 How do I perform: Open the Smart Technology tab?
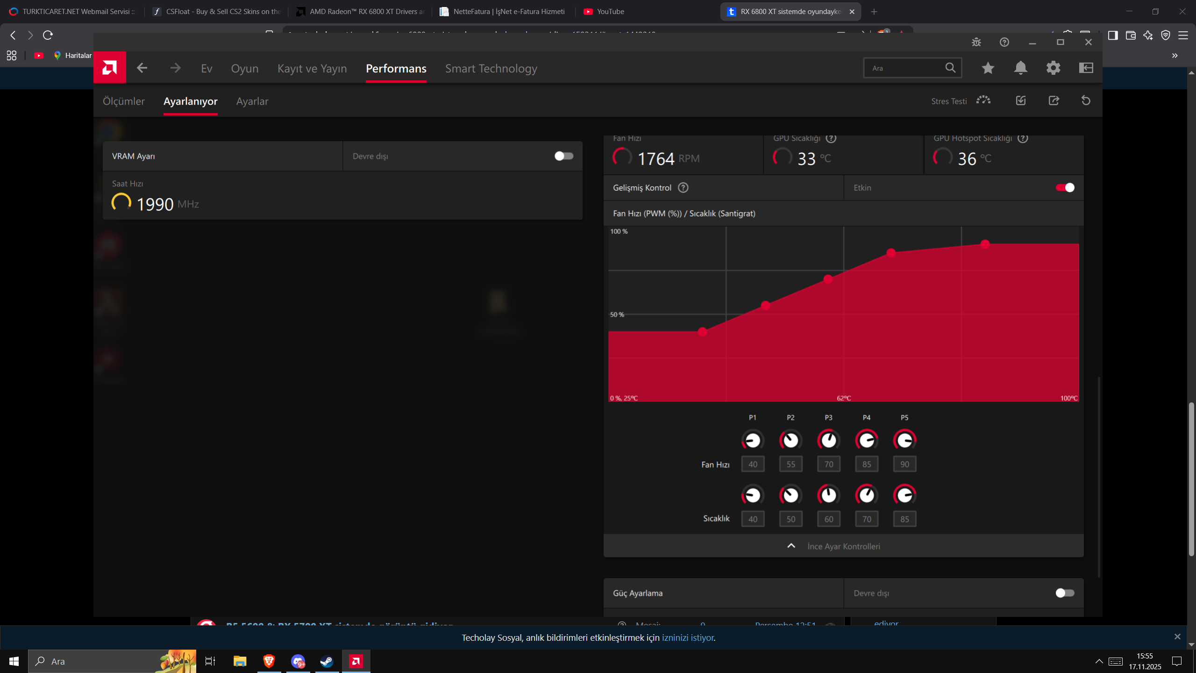[x=491, y=68]
